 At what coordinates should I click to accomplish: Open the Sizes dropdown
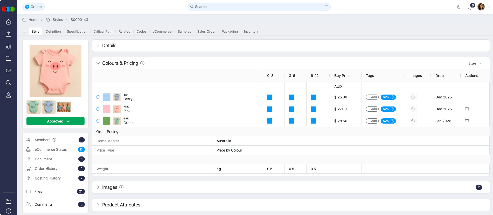pos(475,63)
